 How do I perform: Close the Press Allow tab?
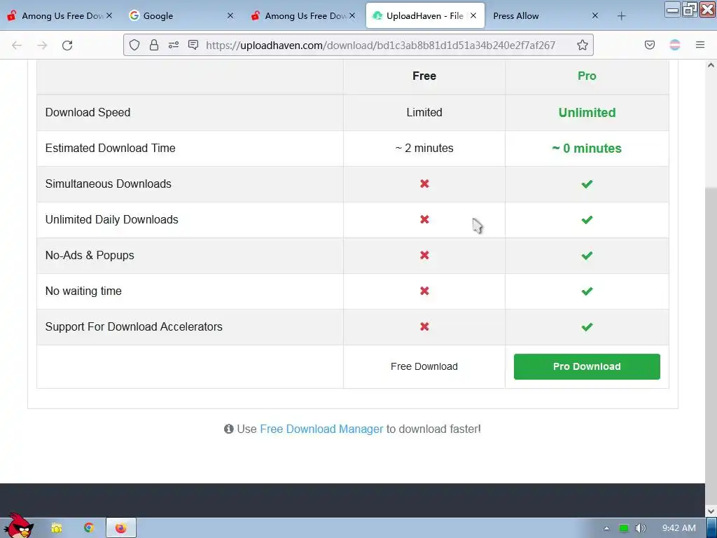(x=595, y=15)
